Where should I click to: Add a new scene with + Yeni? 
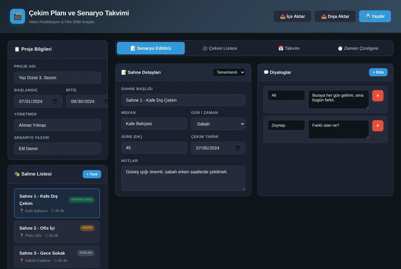(x=92, y=174)
